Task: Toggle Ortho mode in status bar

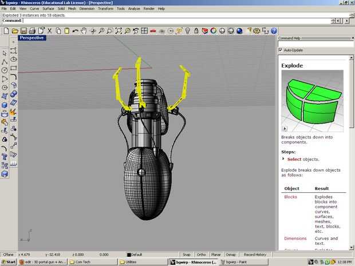Action: 201,255
